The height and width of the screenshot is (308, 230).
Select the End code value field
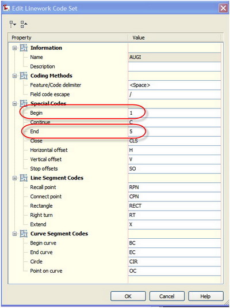tap(174, 132)
